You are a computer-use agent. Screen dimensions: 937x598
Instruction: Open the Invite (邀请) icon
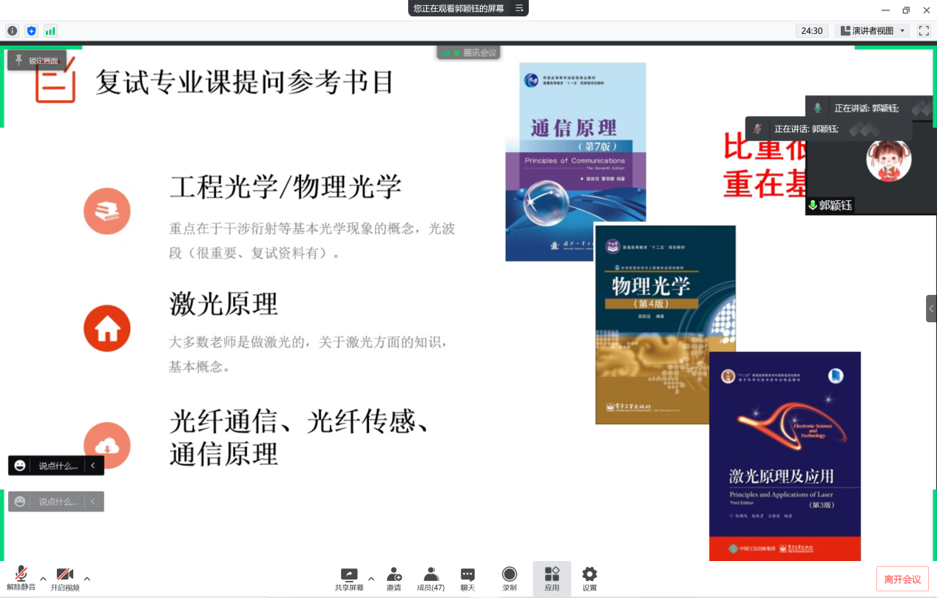(x=393, y=579)
